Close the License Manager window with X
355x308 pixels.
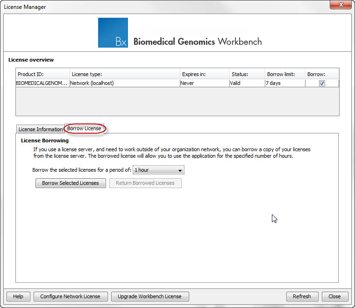pos(343,6)
